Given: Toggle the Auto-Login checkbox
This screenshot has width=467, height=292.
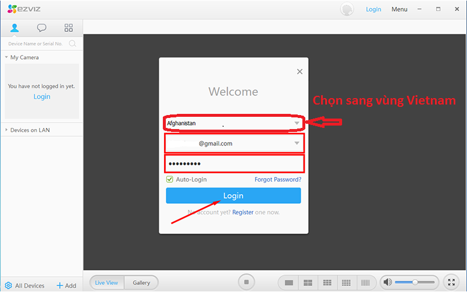Looking at the screenshot, I should [170, 179].
